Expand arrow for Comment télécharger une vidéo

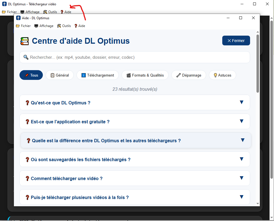[241, 178]
